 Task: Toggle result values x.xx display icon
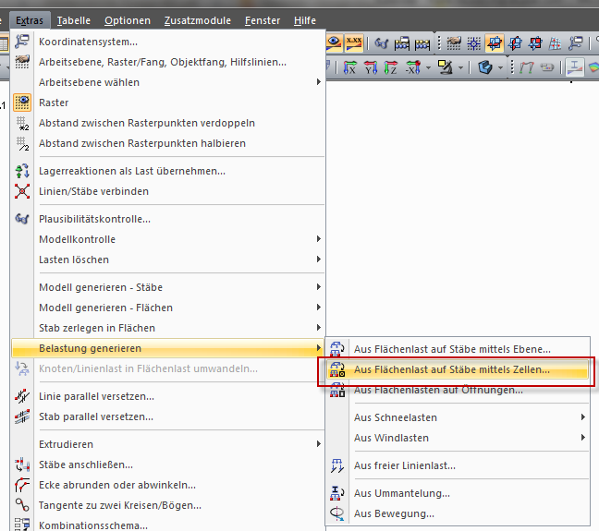point(354,43)
